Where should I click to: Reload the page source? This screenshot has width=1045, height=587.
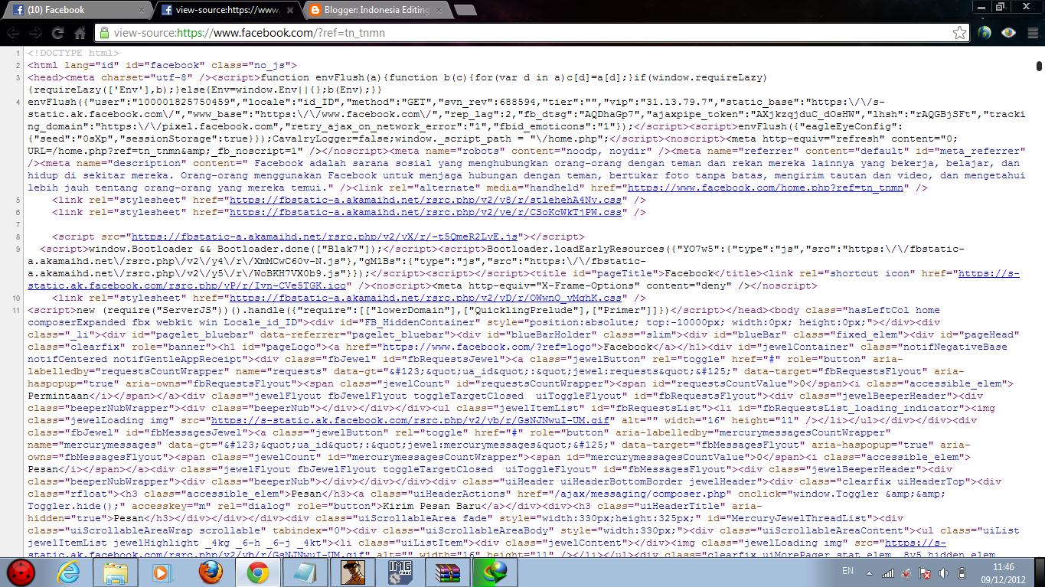tap(57, 33)
